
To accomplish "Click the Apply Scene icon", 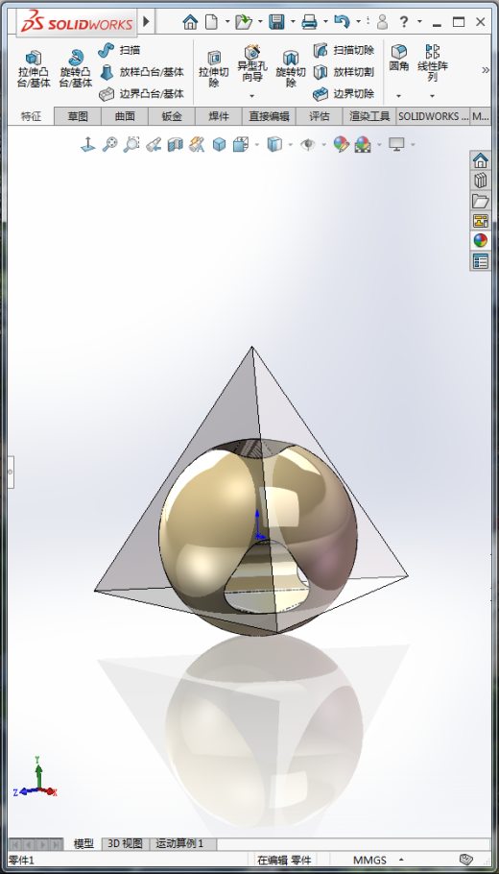I will click(x=363, y=145).
